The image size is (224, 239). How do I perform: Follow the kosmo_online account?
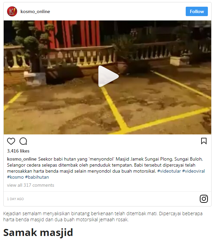(x=197, y=11)
